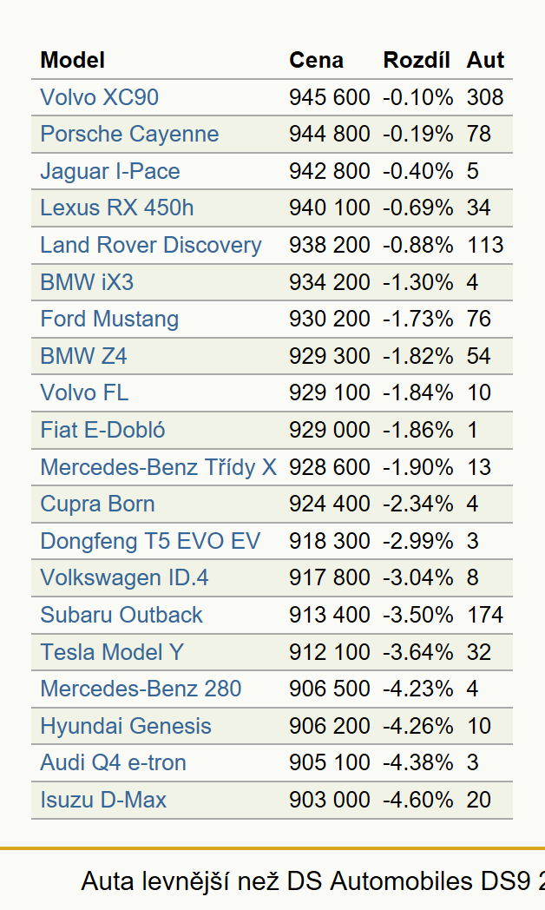This screenshot has height=910, width=545.
Task: Open Mercedes-Benz Třídy X link
Action: point(158,467)
